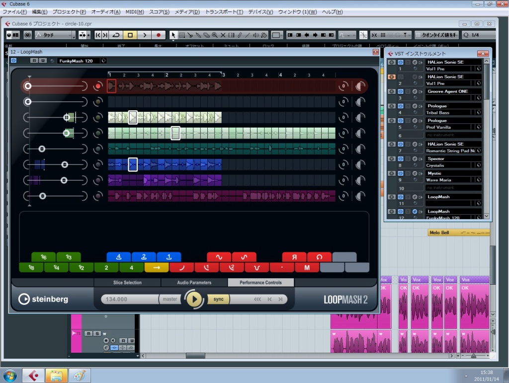Toggle Cycle loop button in main toolbar
The width and height of the screenshot is (509, 383).
116,35
